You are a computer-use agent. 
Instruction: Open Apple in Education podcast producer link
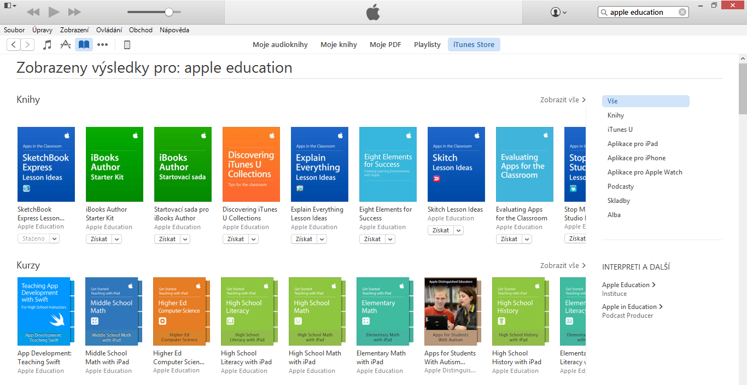(632, 307)
